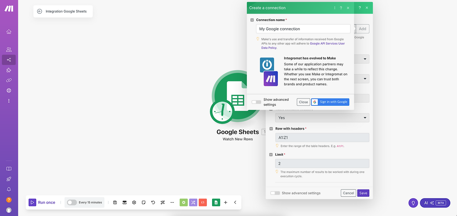Open the Templates puzzle icon in sidebar

[9, 70]
